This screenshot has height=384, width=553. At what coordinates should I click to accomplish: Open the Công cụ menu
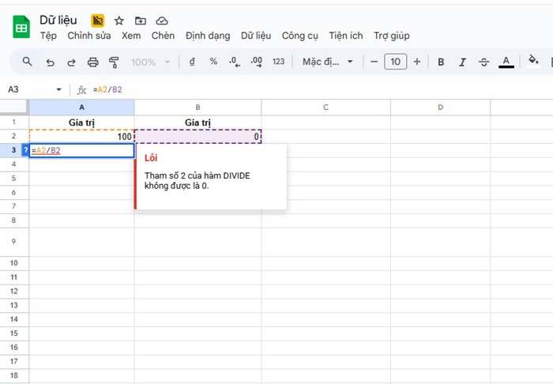(300, 36)
